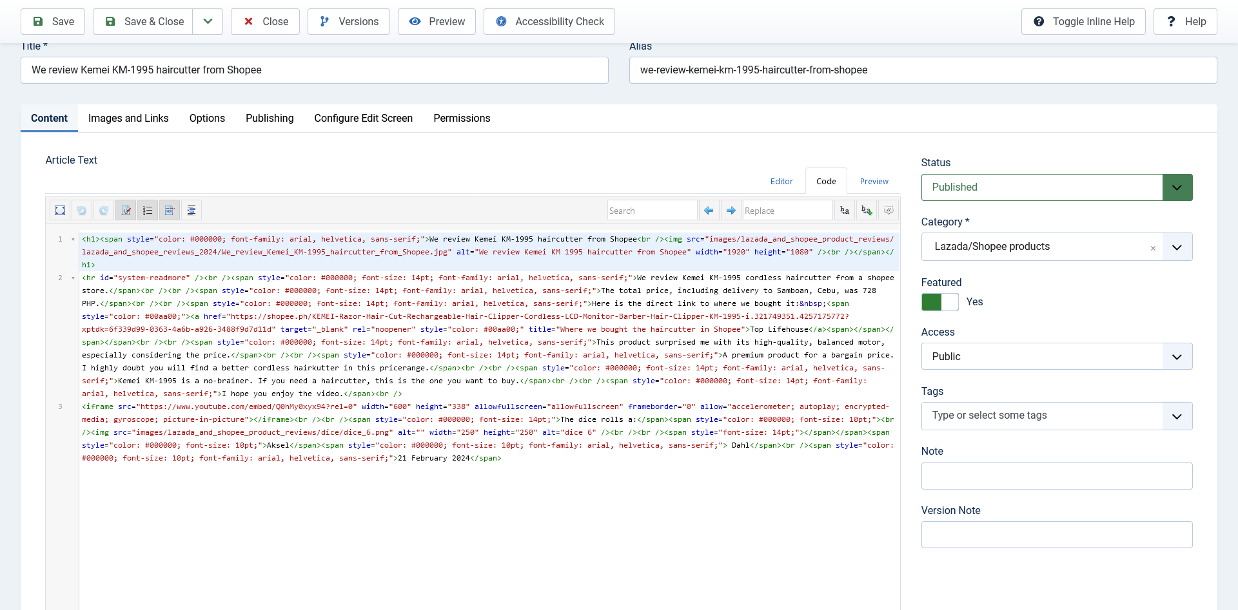
Task: Click into the Version Note input field
Action: coord(1056,535)
